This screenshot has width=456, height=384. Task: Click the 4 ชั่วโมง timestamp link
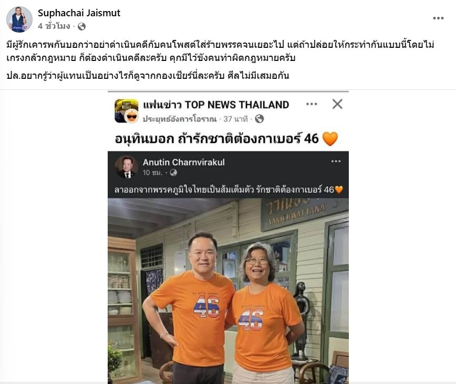(54, 26)
